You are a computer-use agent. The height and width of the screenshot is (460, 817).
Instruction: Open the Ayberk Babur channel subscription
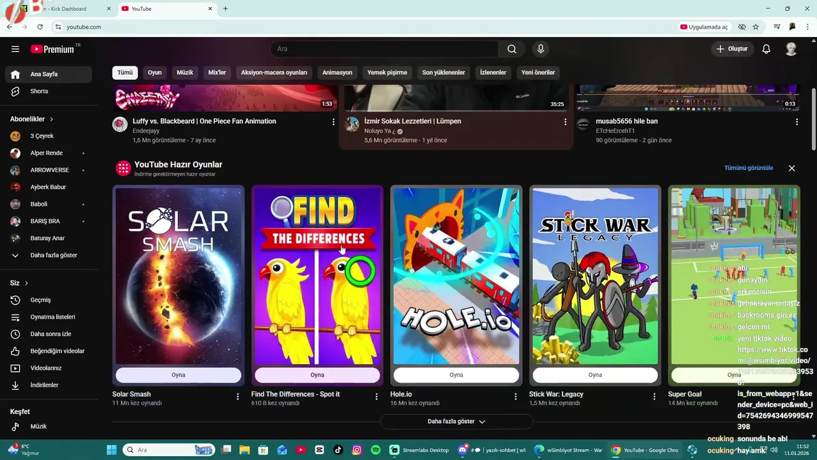49,187
